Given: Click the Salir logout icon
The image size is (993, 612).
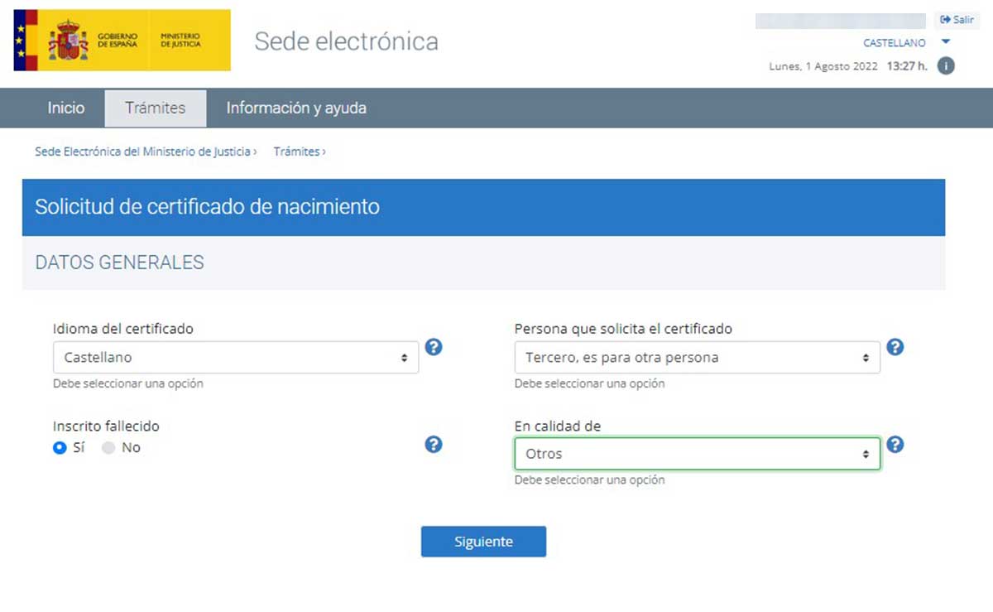Looking at the screenshot, I should 946,20.
